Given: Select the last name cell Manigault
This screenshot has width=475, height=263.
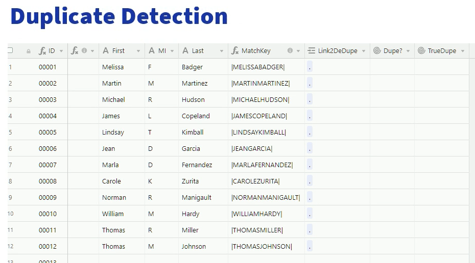Looking at the screenshot, I should pos(203,197).
